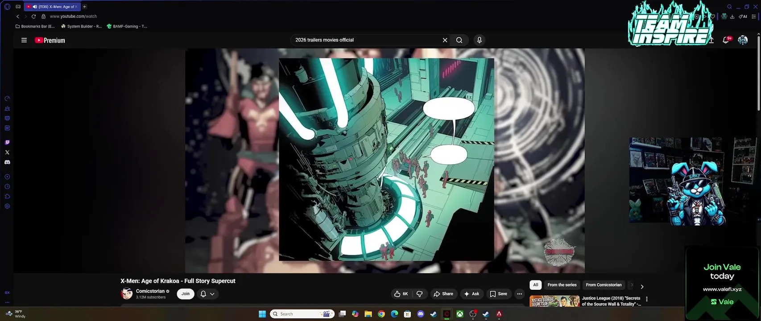Open the Windows Start menu

tap(262, 314)
